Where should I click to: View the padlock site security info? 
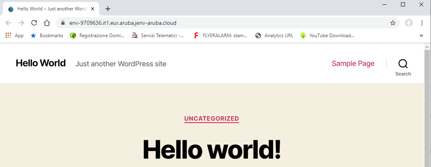[63, 23]
